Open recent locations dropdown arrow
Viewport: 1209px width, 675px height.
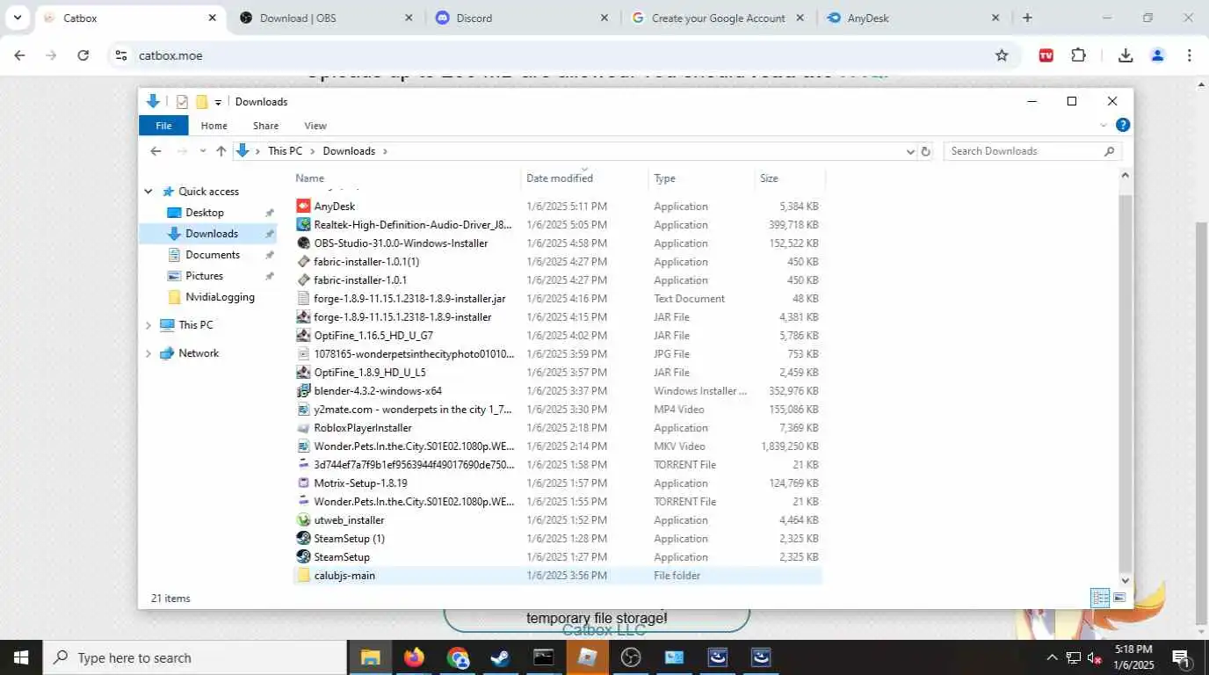[203, 151]
